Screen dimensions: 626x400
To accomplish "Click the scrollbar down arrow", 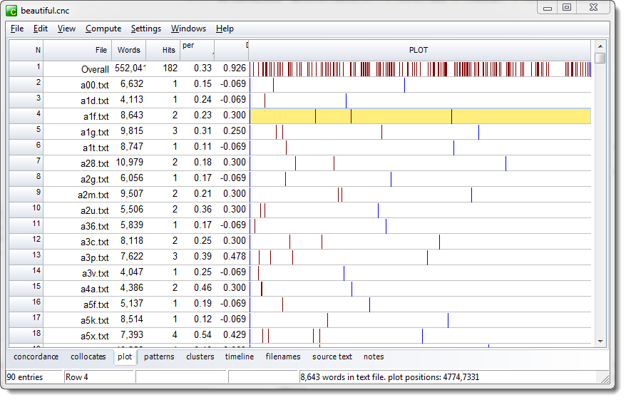I will (600, 342).
